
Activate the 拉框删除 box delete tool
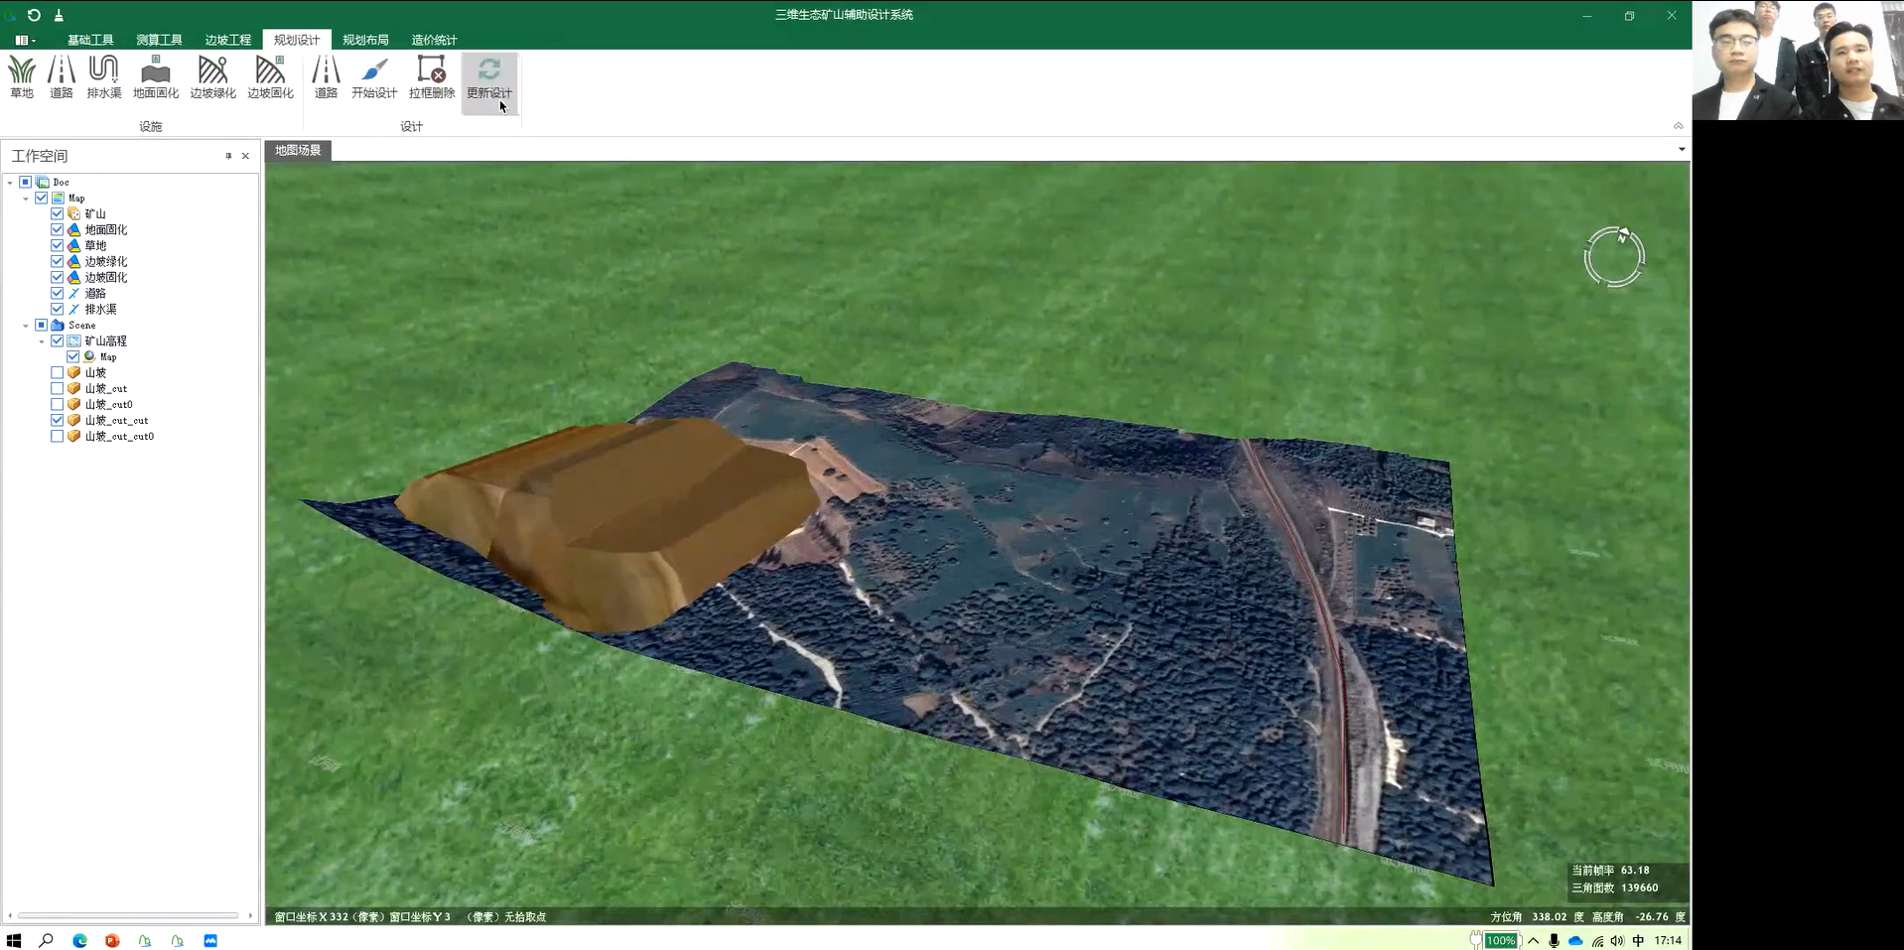point(432,77)
